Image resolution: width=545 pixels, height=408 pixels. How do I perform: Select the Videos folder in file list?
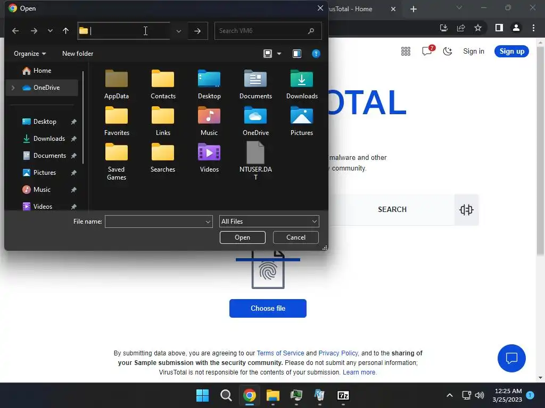209,158
